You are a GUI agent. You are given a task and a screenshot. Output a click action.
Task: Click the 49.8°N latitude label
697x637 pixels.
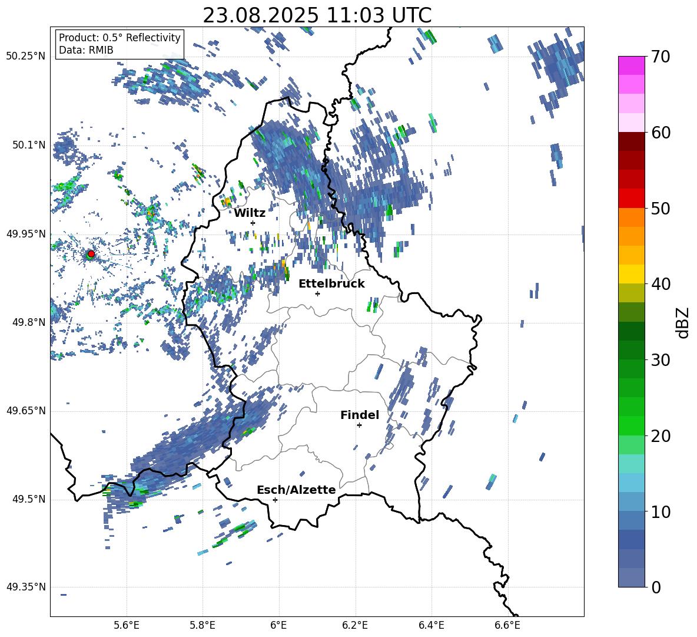click(x=28, y=322)
